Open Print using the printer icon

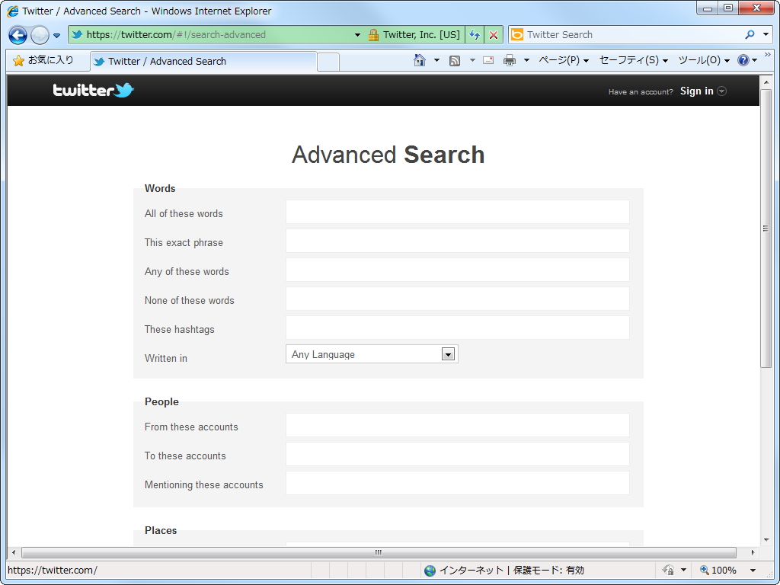coord(509,59)
